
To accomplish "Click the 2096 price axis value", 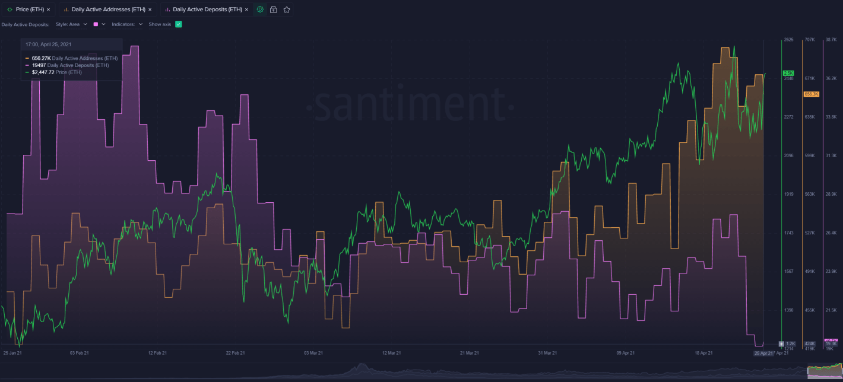I will (x=788, y=155).
